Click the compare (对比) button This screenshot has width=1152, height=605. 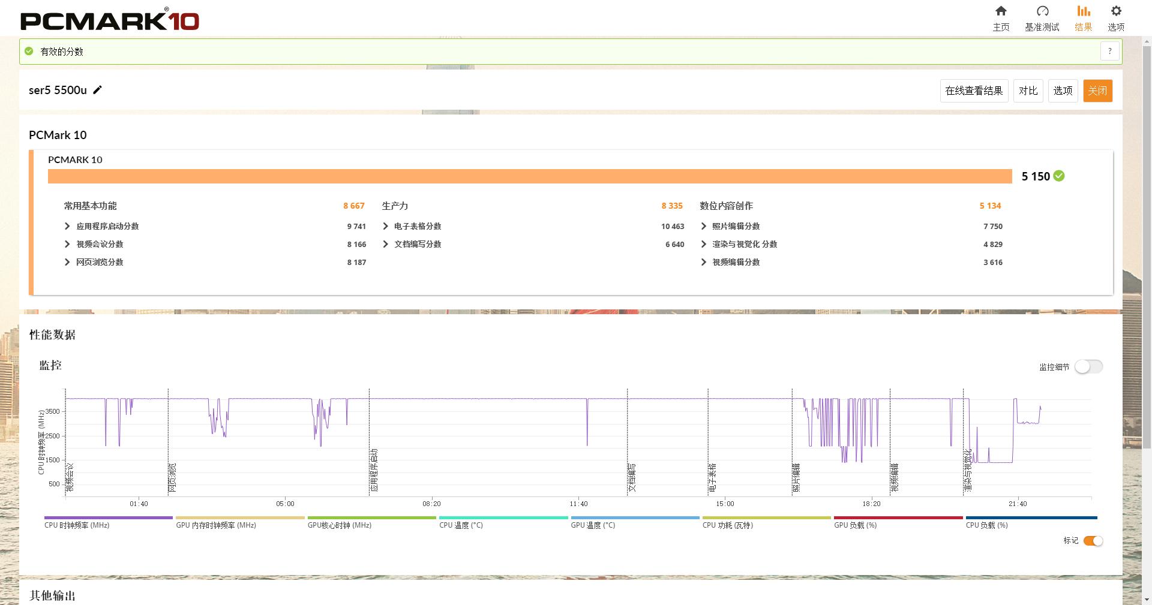point(1028,91)
